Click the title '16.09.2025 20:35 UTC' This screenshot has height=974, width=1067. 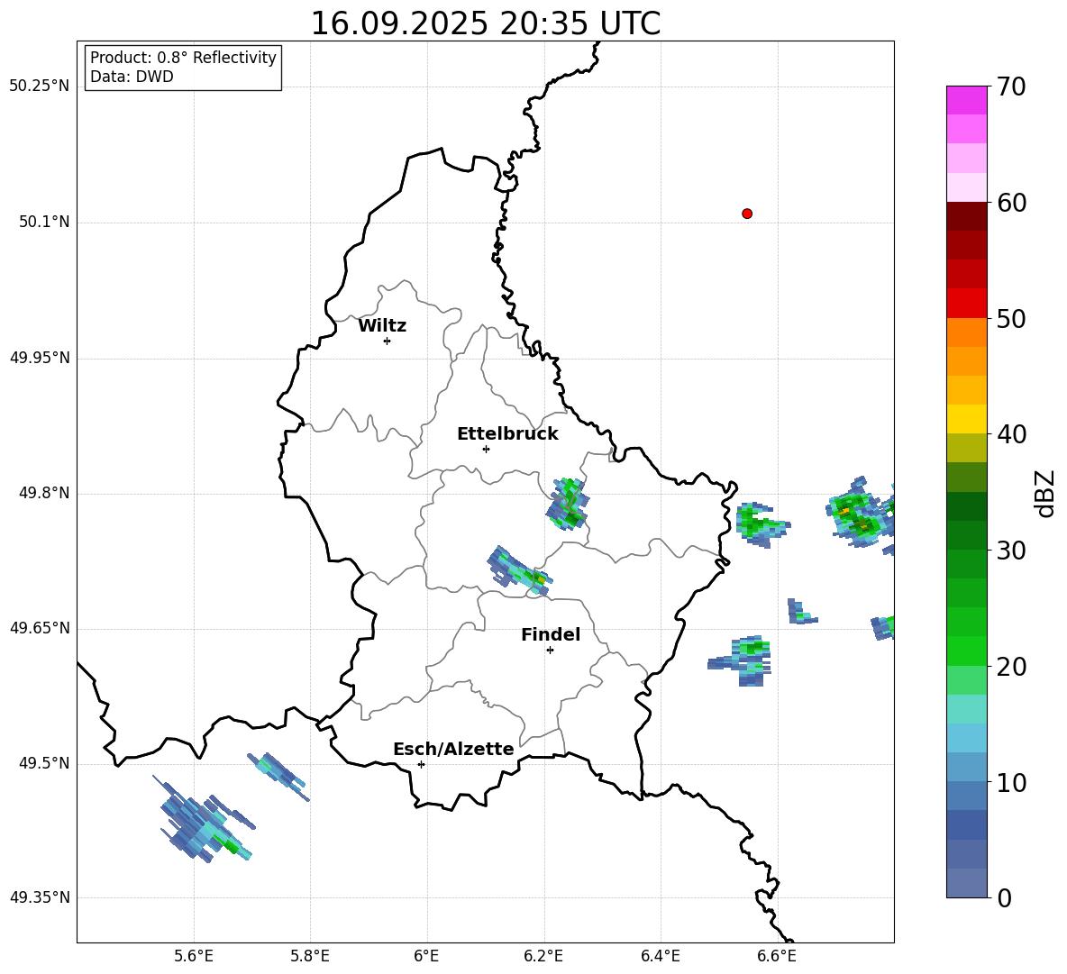pos(485,23)
